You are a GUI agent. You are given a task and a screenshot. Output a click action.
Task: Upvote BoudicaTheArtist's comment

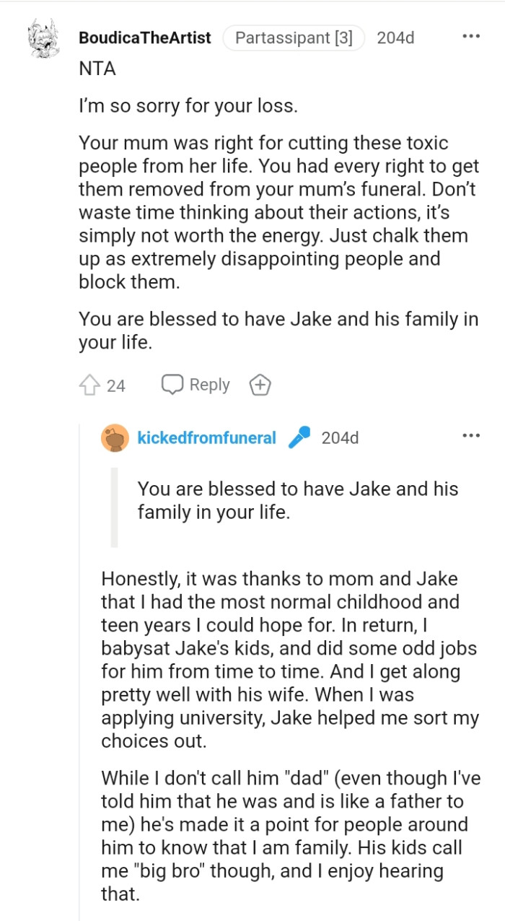88,385
